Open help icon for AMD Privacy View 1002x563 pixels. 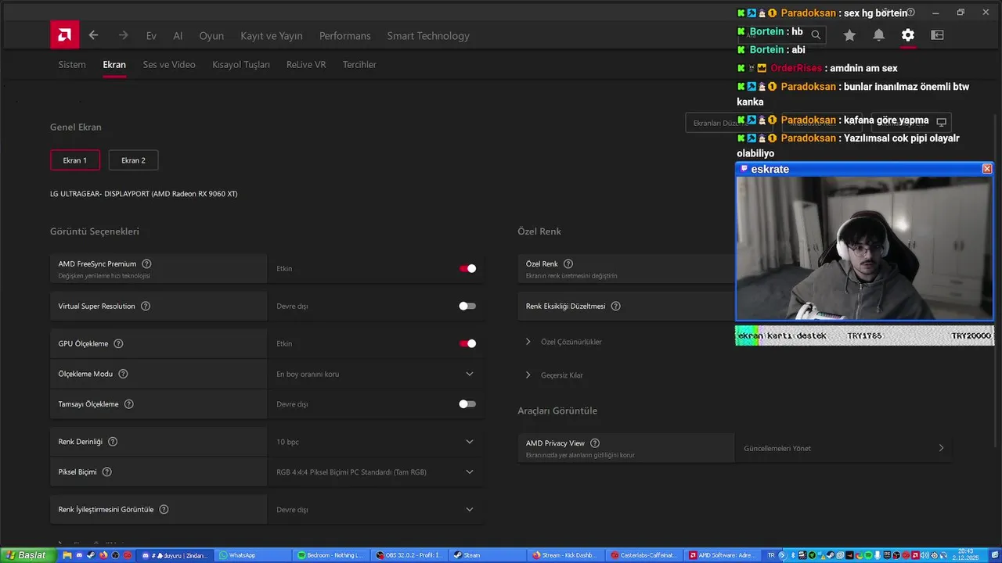pyautogui.click(x=595, y=443)
